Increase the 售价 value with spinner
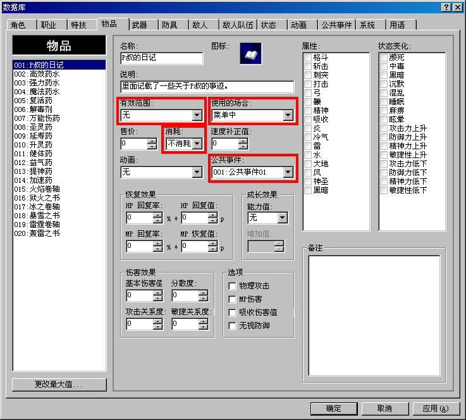Screen dimensions: 466x420 click(152, 141)
